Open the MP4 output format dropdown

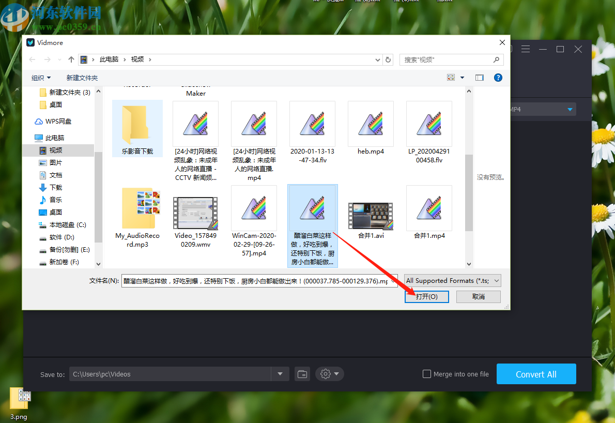(570, 109)
